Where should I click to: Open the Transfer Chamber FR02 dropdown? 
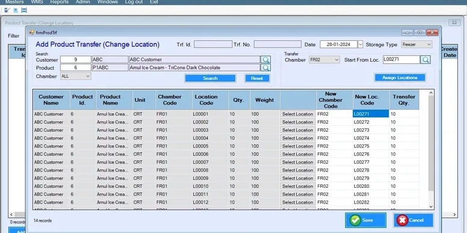point(324,60)
